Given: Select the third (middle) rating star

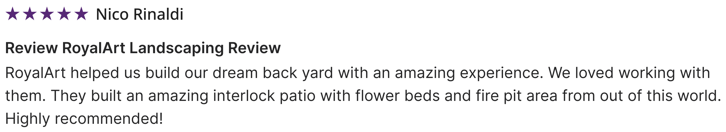Looking at the screenshot, I should coord(47,14).
